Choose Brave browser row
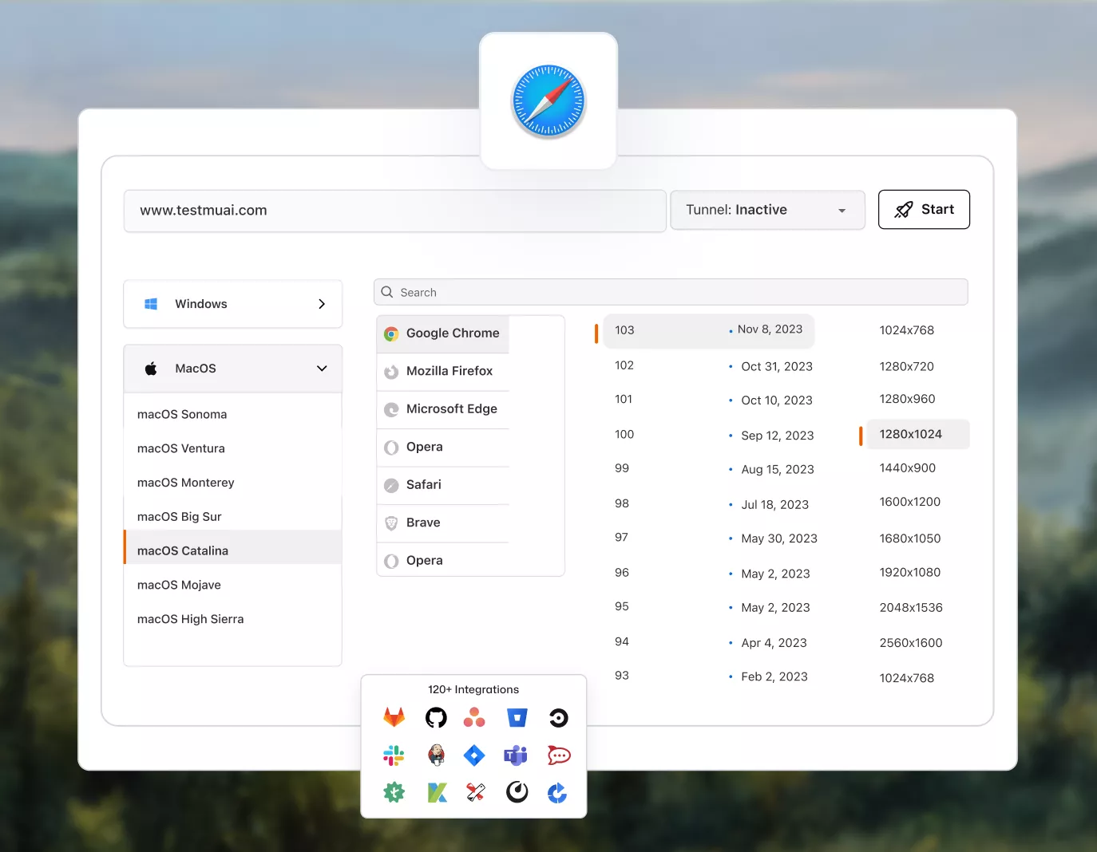 [x=443, y=523]
